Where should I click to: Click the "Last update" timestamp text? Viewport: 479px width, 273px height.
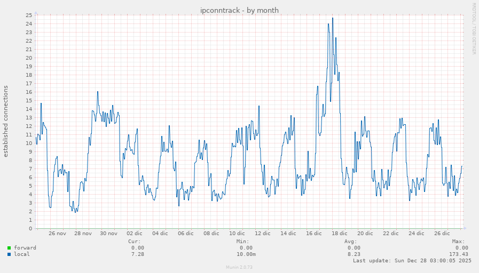point(412,261)
